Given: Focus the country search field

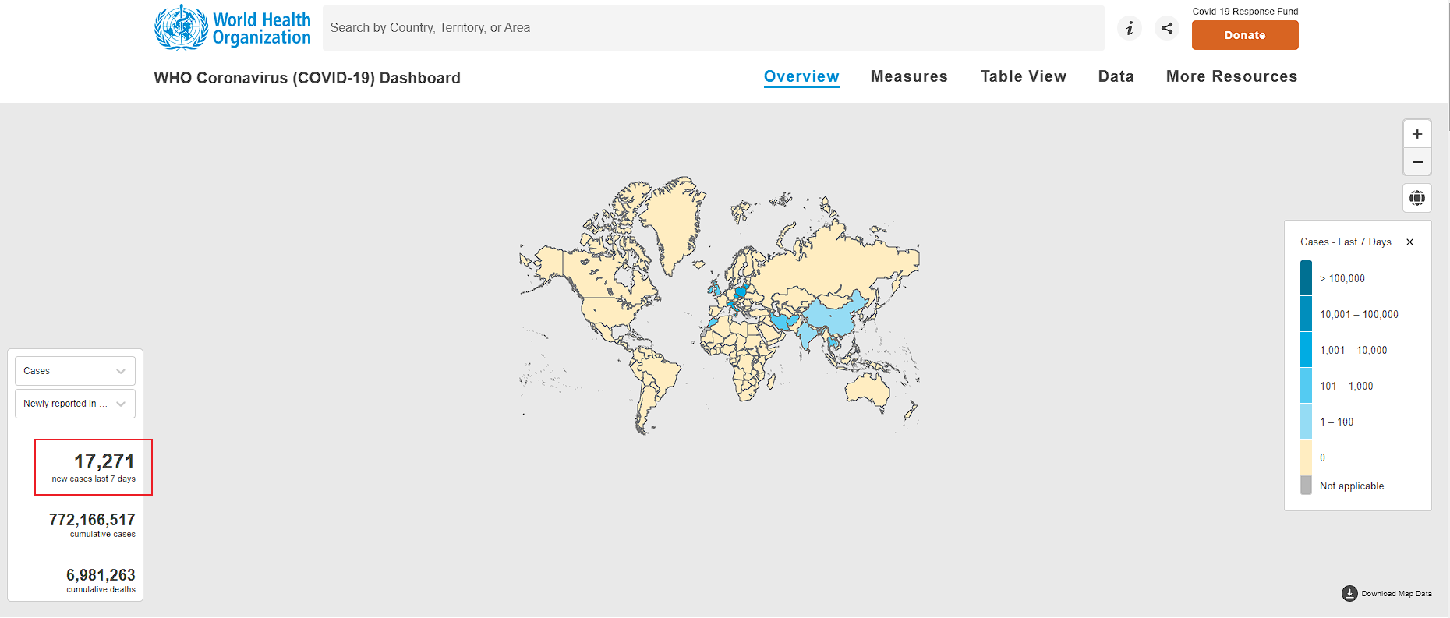Looking at the screenshot, I should tap(713, 28).
